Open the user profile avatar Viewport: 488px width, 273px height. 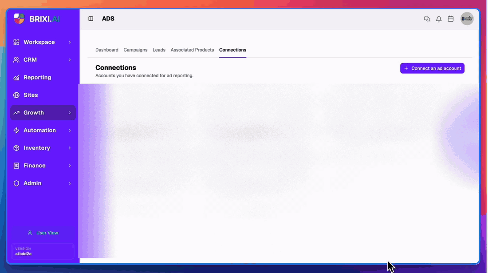click(467, 19)
